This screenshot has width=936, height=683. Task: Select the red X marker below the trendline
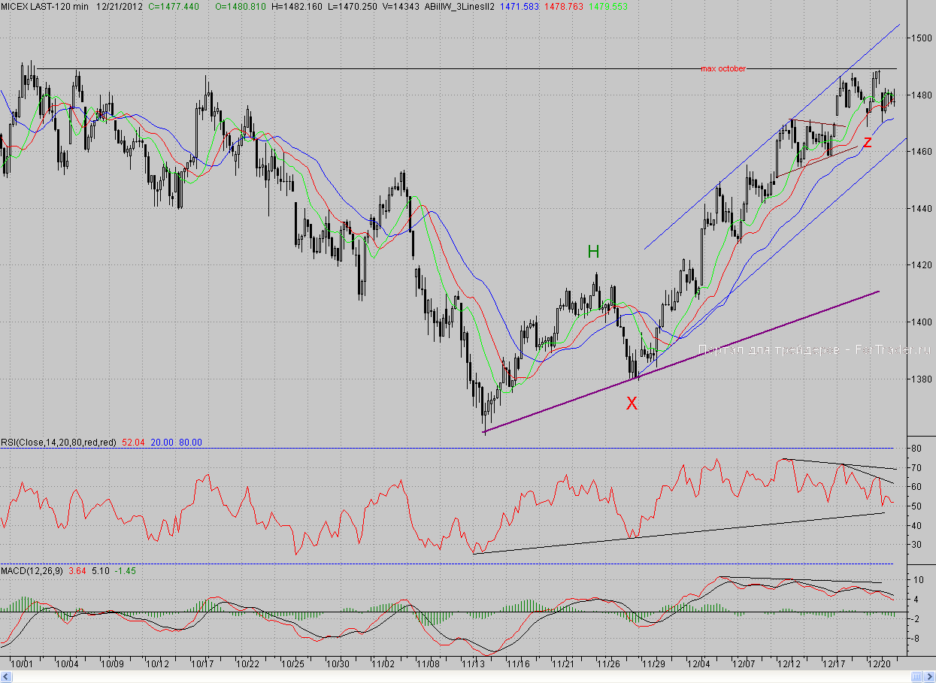pos(632,403)
